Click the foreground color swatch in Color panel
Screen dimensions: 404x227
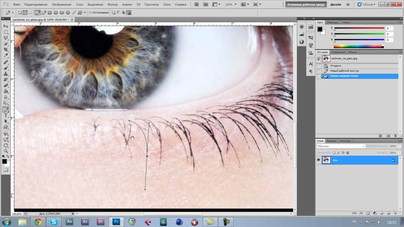click(x=320, y=29)
